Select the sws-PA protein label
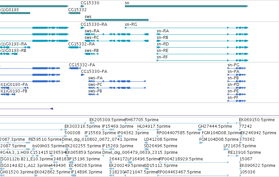 pyautogui.click(x=95, y=78)
